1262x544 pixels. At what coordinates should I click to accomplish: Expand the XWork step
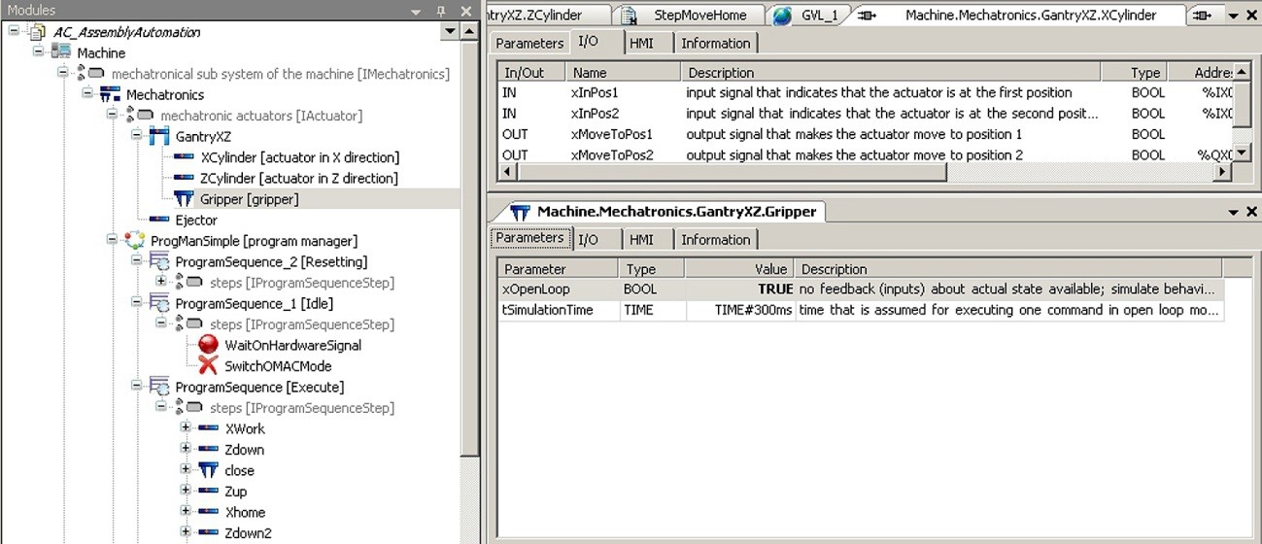[x=186, y=428]
